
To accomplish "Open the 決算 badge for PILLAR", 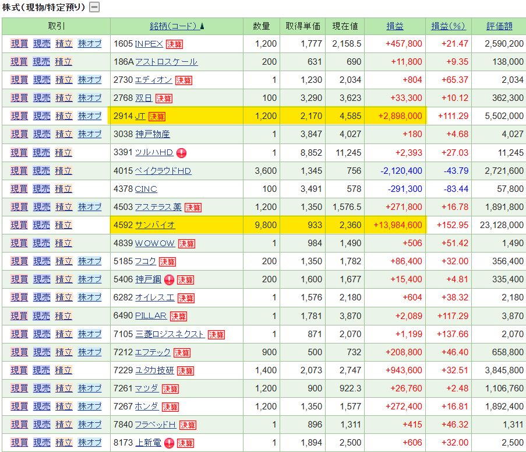I will coord(178,317).
